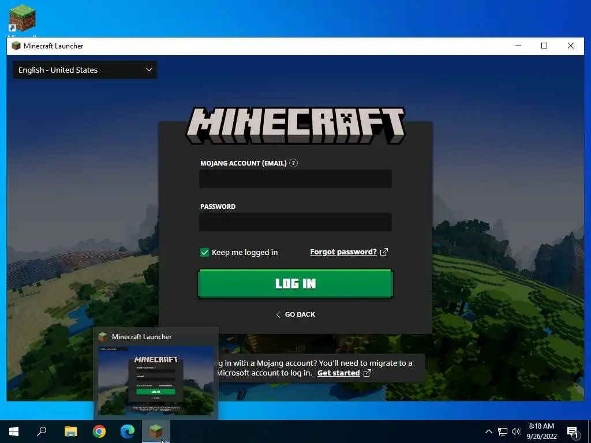Open the Get started migration link
This screenshot has width=591, height=443.
tap(338, 373)
